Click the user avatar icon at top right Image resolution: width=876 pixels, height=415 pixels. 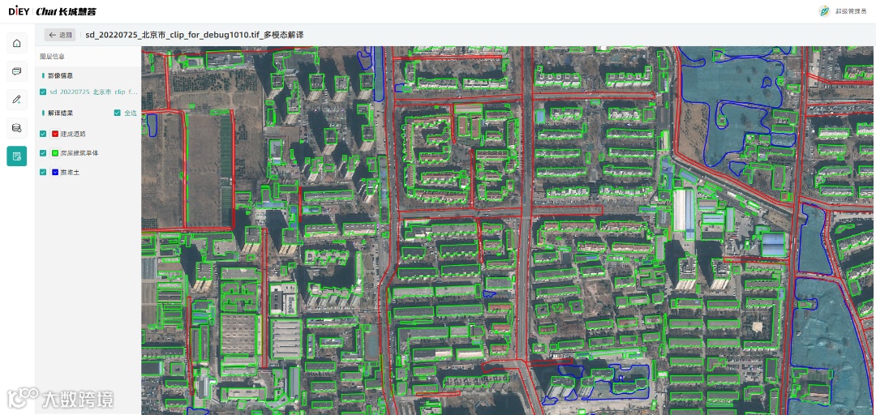pos(824,11)
